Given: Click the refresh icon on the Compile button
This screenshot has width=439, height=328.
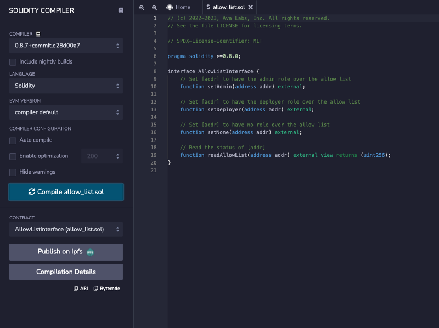Looking at the screenshot, I should pos(32,192).
